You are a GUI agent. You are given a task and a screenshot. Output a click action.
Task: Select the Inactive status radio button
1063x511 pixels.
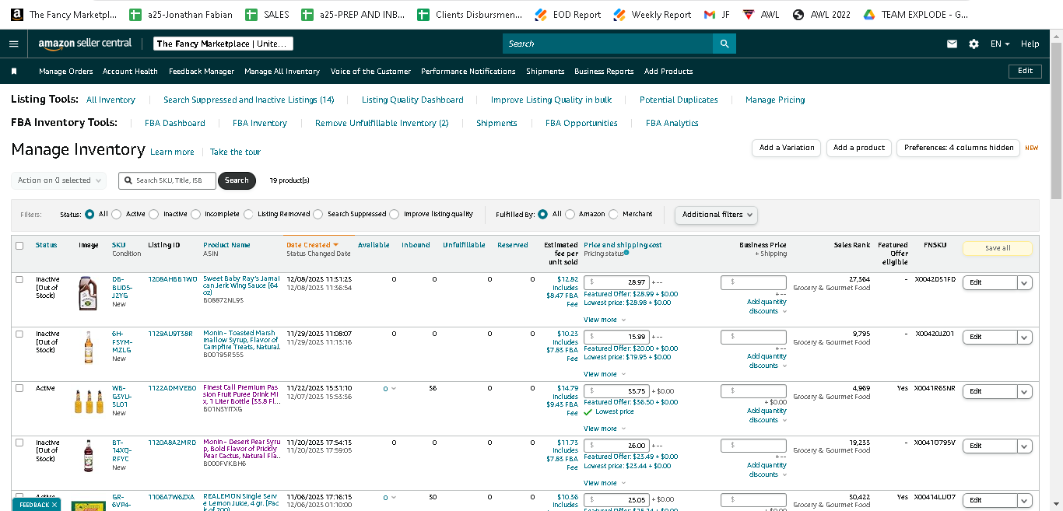154,214
